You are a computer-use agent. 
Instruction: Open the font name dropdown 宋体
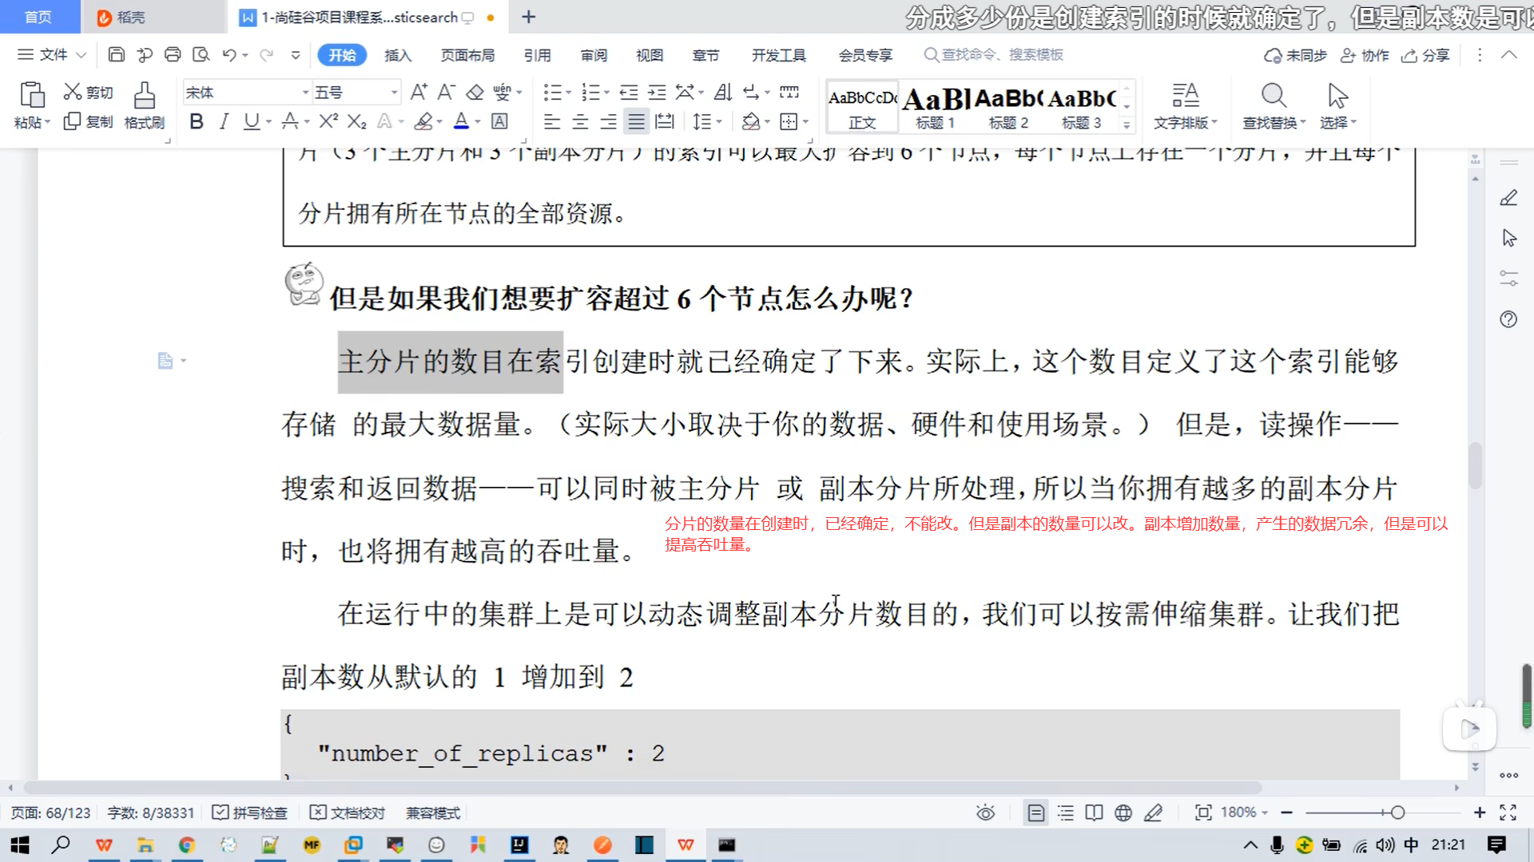tap(304, 93)
